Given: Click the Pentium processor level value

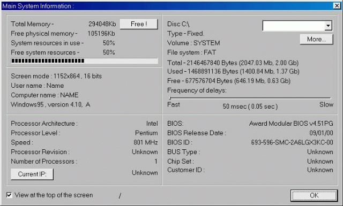Looking at the screenshot, I should coord(146,133).
